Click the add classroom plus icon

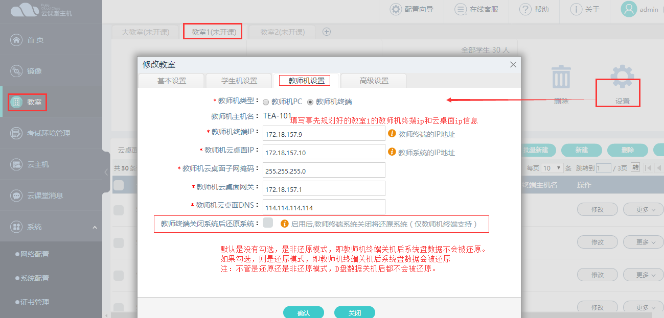coord(327,32)
